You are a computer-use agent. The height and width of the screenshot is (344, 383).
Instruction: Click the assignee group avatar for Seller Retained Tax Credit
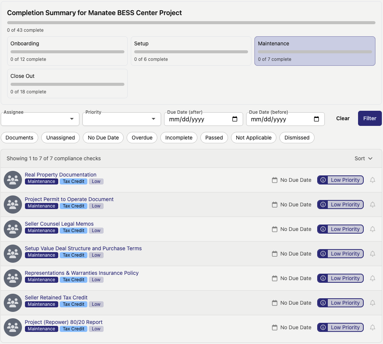point(13,303)
